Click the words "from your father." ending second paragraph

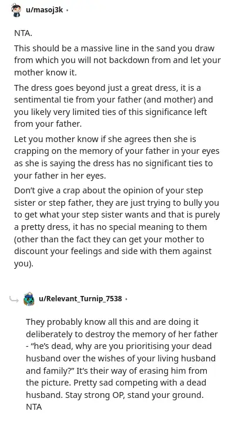[x=48, y=124]
